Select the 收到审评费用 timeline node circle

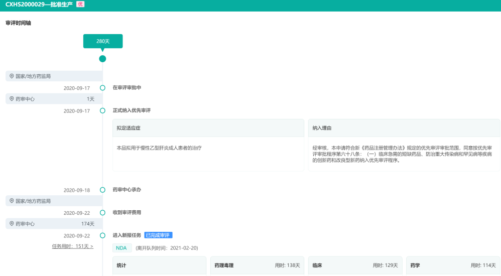[102, 213]
